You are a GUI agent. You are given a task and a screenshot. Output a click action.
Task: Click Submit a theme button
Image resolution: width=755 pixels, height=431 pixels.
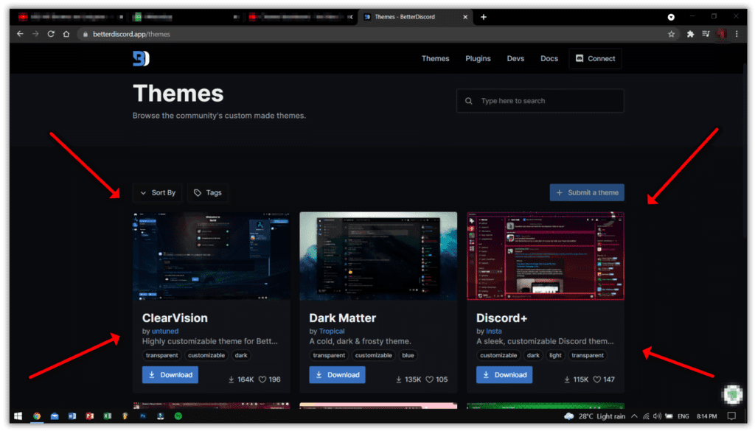coord(587,192)
